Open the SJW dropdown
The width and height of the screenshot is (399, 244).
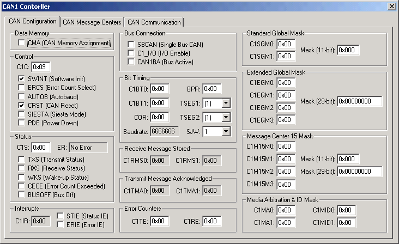coord(226,131)
